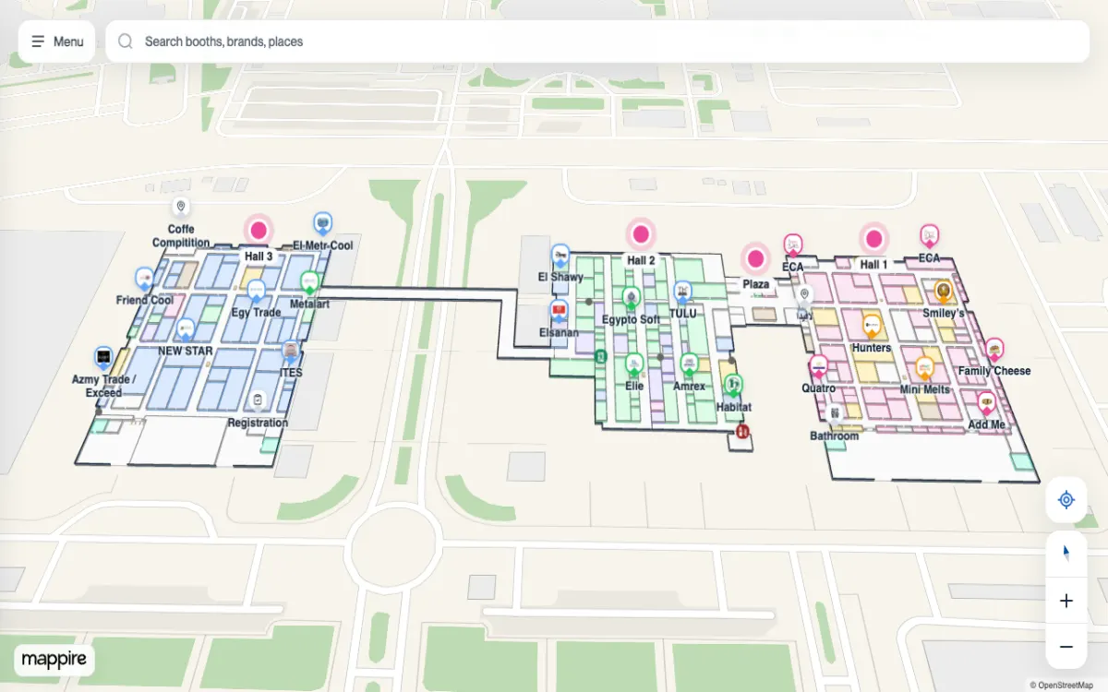Select the Hall 2 pink marker

click(641, 233)
